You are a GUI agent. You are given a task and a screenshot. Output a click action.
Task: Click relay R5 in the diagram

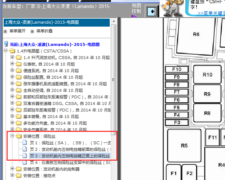coord(184,146)
